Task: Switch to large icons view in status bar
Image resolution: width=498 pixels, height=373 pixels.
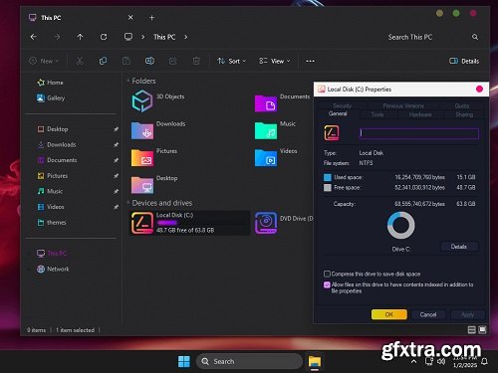Action: (x=482, y=330)
